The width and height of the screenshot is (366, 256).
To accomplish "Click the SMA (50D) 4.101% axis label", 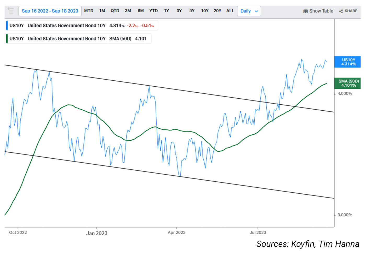I will 348,83.
